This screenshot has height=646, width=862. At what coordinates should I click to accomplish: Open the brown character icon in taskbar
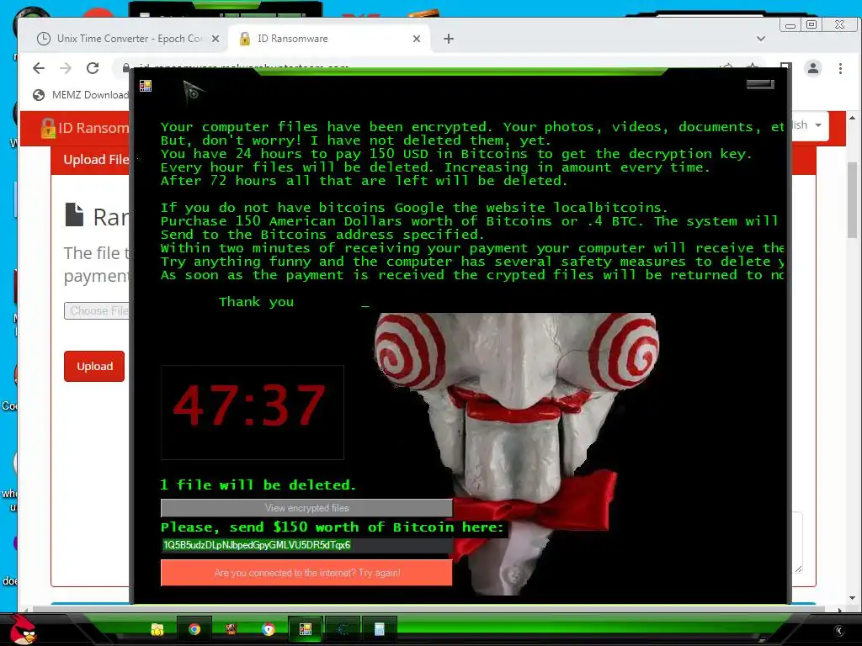(x=231, y=629)
